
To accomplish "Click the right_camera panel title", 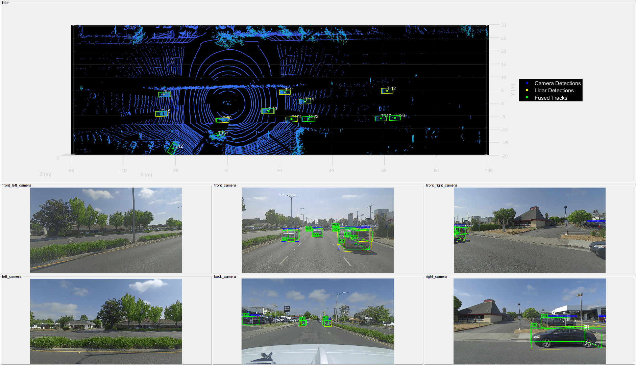I will [x=437, y=276].
